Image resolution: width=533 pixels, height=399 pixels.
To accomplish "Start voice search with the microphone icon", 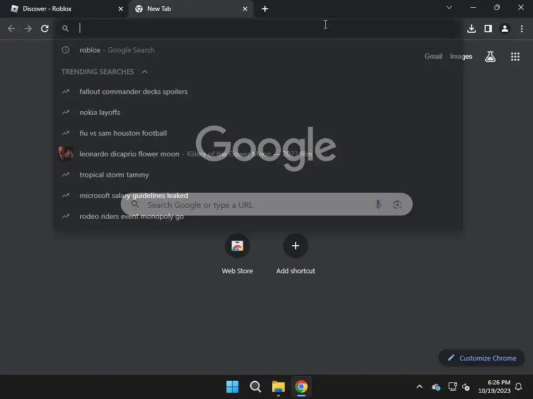I will click(378, 204).
